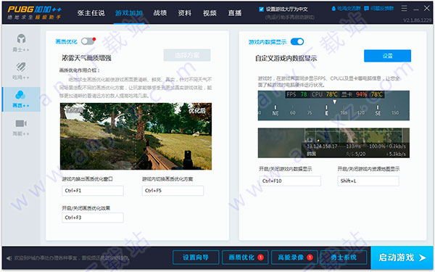Open the 吃鸡++ sidebar section

coord(21,71)
